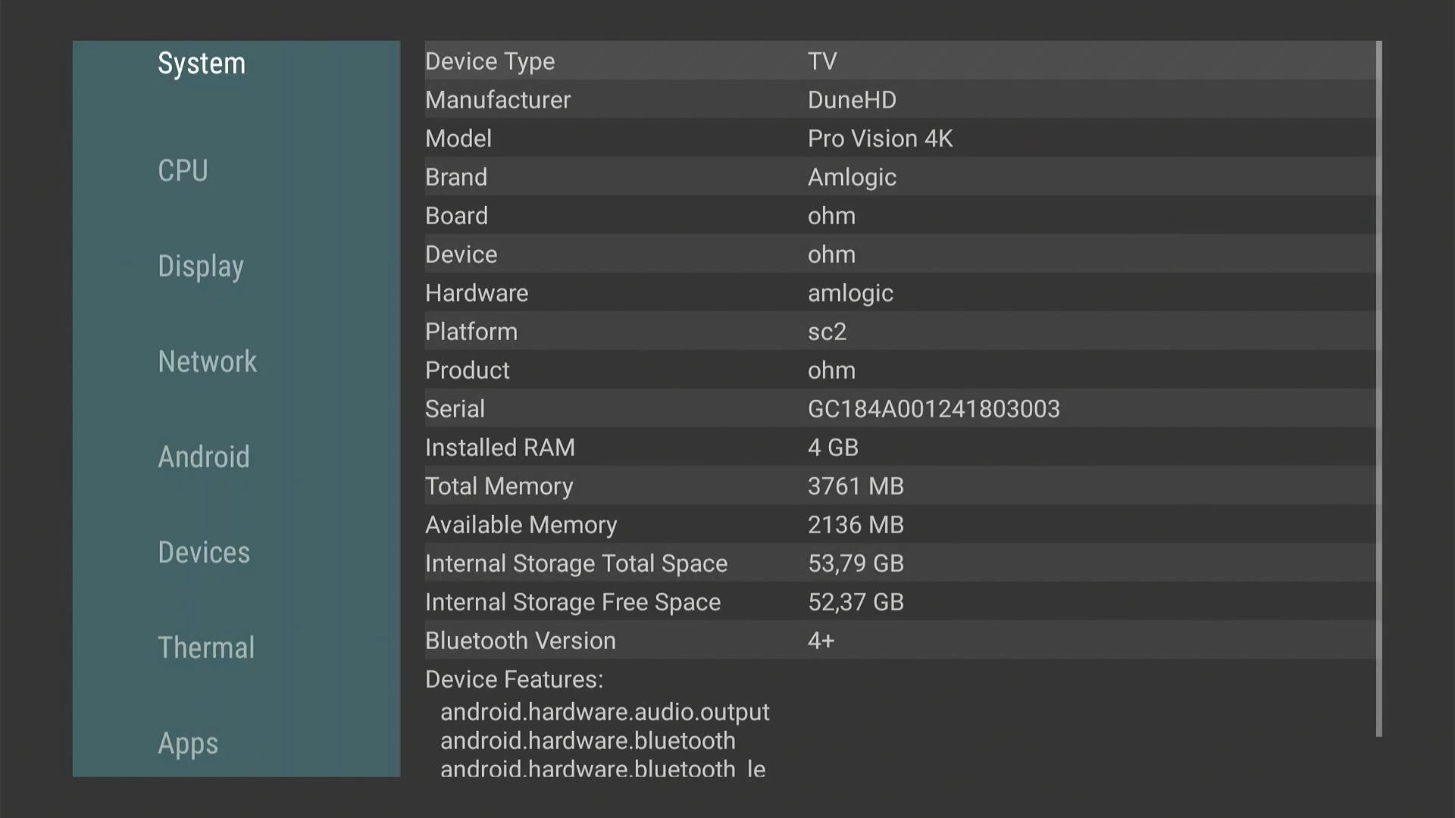
Task: Select the 4 GB RAM value
Action: tap(833, 448)
